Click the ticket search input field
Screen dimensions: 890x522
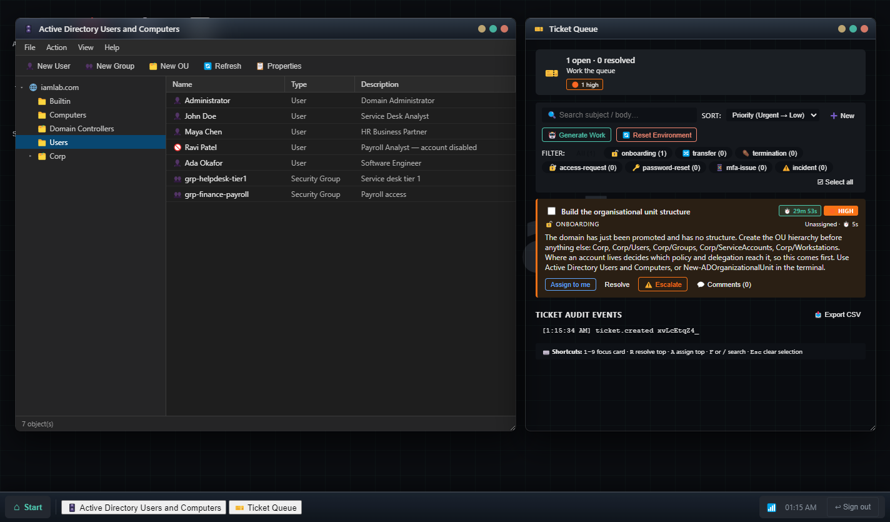pyautogui.click(x=619, y=115)
